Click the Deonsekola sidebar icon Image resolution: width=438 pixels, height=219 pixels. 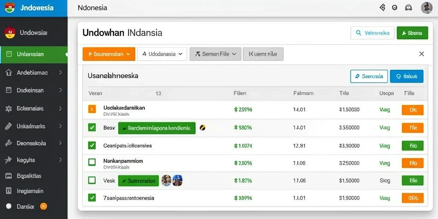click(x=9, y=143)
